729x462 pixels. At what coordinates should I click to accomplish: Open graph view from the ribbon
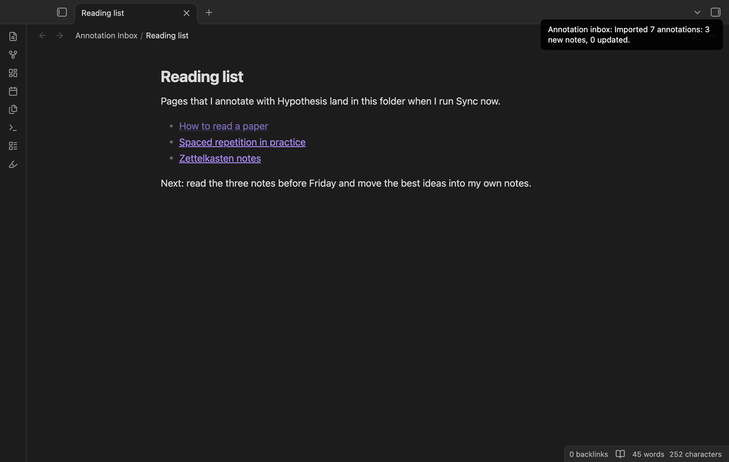[x=13, y=55]
